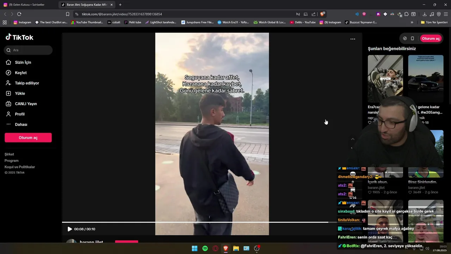Viewport: 451px width, 254px height.
Task: Open Opera browser from taskbar
Action: 215,248
